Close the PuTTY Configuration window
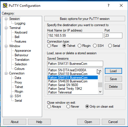 [x=121, y=5]
